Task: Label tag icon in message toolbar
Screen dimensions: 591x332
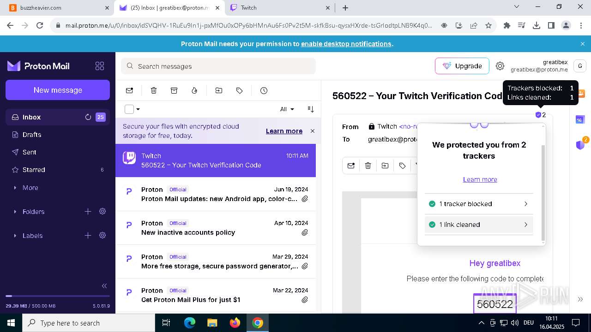Action: click(402, 166)
